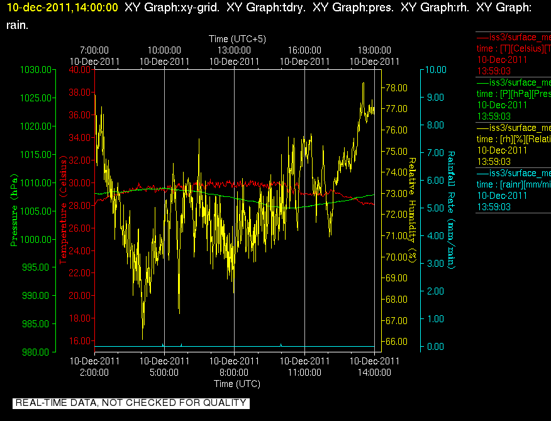Click the red temperature legend entry

coord(513,54)
